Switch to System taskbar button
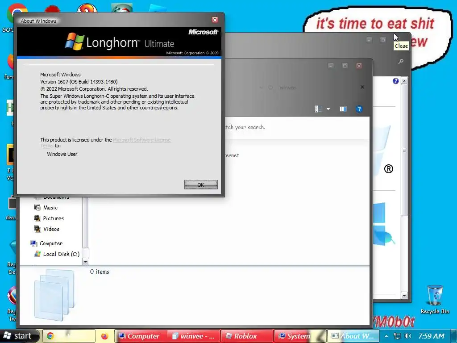This screenshot has width=457, height=343. tap(300, 336)
